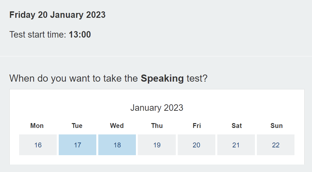Select date 19 in the calendar
The height and width of the screenshot is (172, 312).
coord(157,145)
